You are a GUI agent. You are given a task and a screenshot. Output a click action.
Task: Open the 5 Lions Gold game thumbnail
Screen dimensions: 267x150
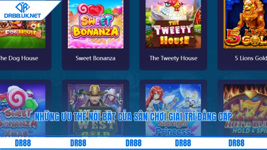pos(245,24)
